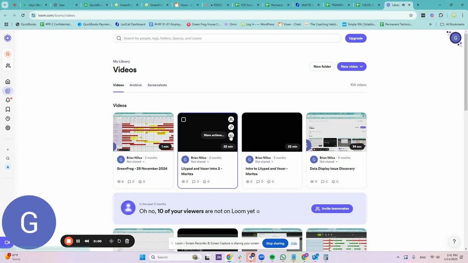Click the invite people icon in the sidebar
This screenshot has height=263, width=468.
click(8, 66)
